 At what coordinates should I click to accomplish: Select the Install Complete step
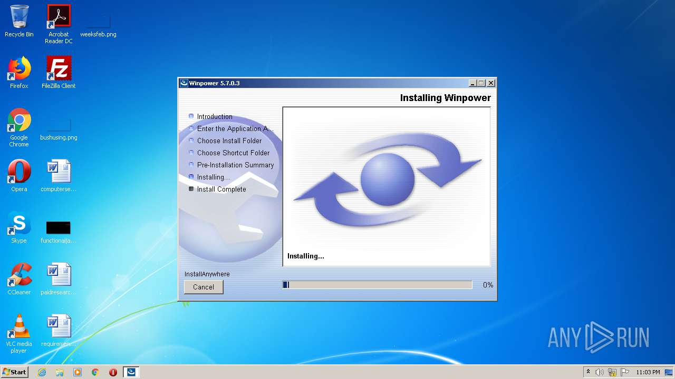(x=221, y=189)
